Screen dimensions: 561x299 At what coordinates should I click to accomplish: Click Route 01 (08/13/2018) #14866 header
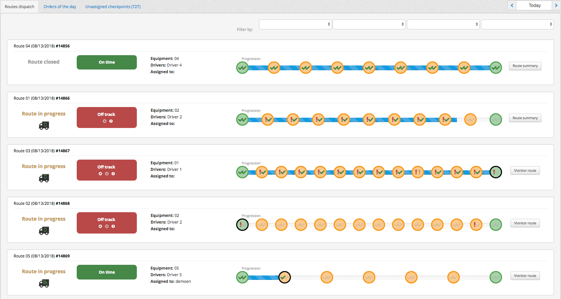tap(42, 98)
